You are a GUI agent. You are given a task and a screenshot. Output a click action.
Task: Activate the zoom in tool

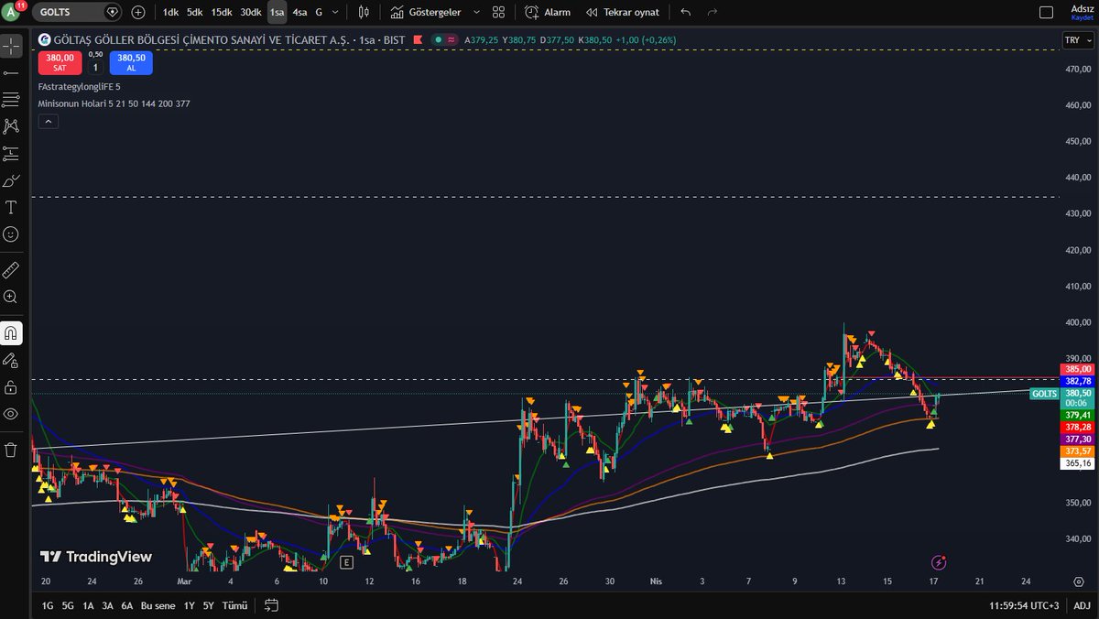coord(11,297)
